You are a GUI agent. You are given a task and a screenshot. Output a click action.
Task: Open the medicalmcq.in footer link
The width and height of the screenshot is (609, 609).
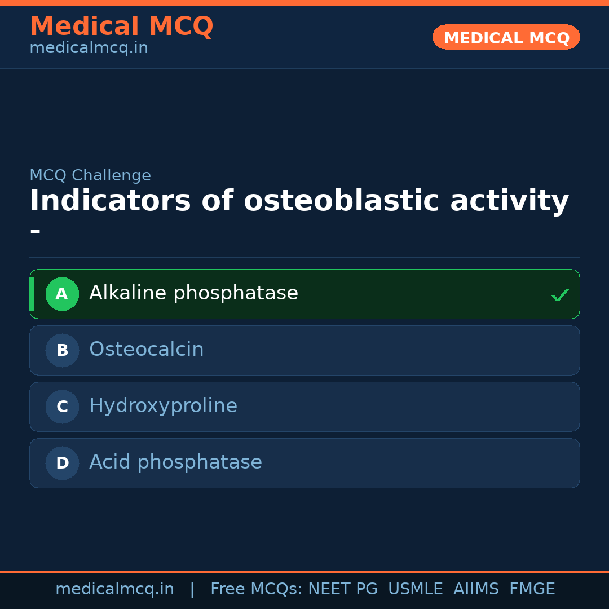114,589
